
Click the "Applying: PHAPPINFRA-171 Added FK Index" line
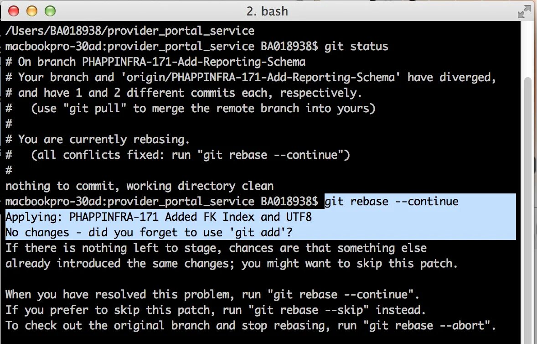159,217
